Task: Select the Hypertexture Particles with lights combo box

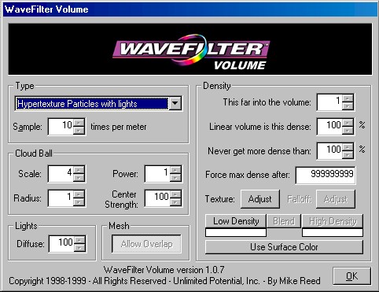Action: pyautogui.click(x=98, y=103)
